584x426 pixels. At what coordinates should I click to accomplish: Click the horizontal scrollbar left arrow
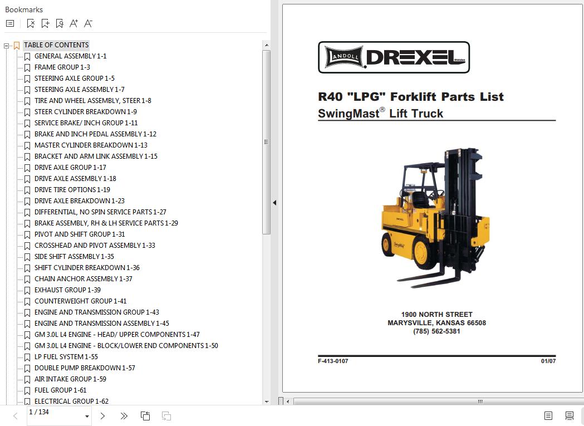click(x=288, y=401)
